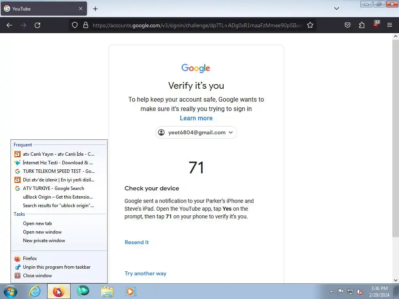This screenshot has width=399, height=299.
Task: Click the muted volume tray icon
Action: pyautogui.click(x=360, y=292)
